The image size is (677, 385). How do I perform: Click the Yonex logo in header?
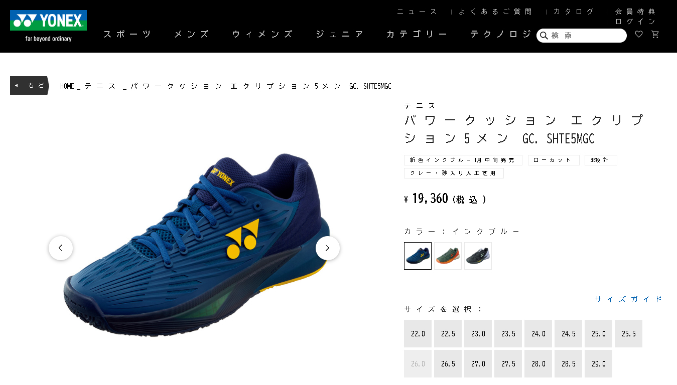point(48,26)
